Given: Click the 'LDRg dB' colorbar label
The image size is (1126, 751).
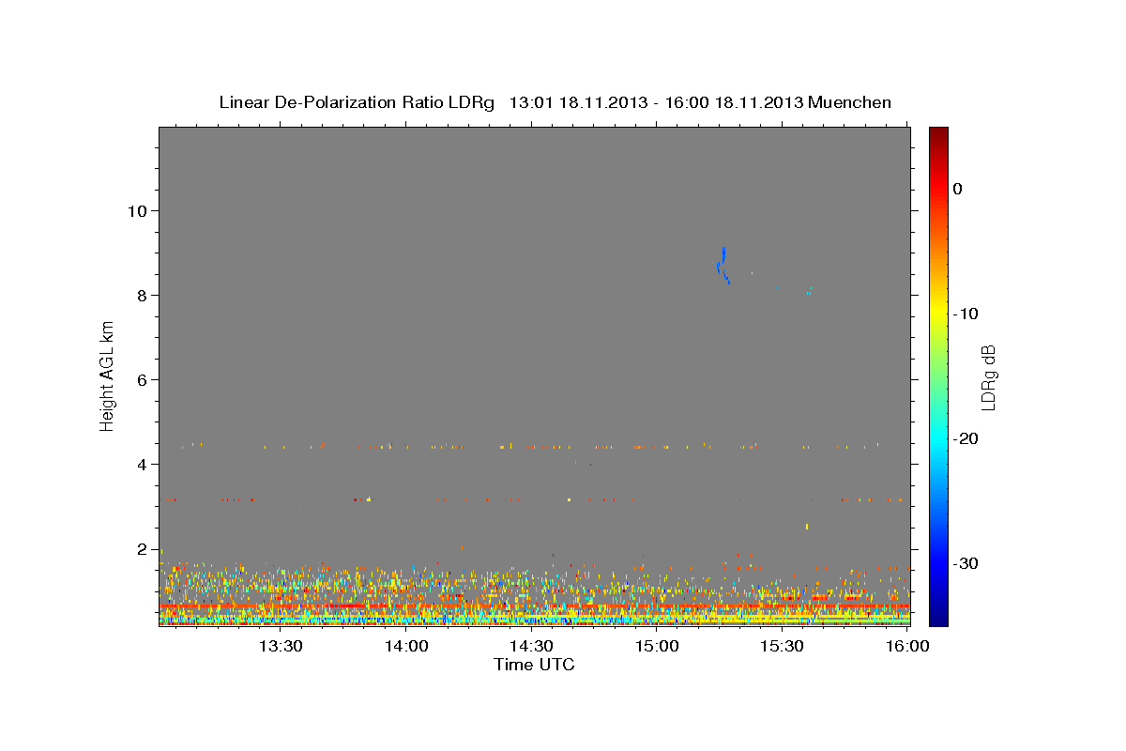Looking at the screenshot, I should pyautogui.click(x=988, y=377).
